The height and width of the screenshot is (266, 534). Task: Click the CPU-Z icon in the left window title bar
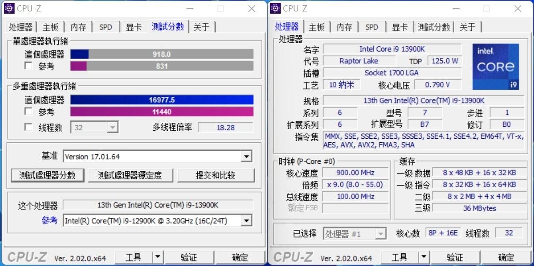point(10,8)
